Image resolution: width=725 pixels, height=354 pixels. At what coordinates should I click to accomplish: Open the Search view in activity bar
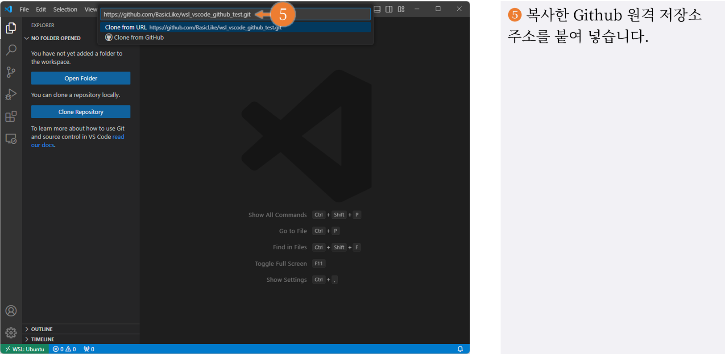(11, 50)
